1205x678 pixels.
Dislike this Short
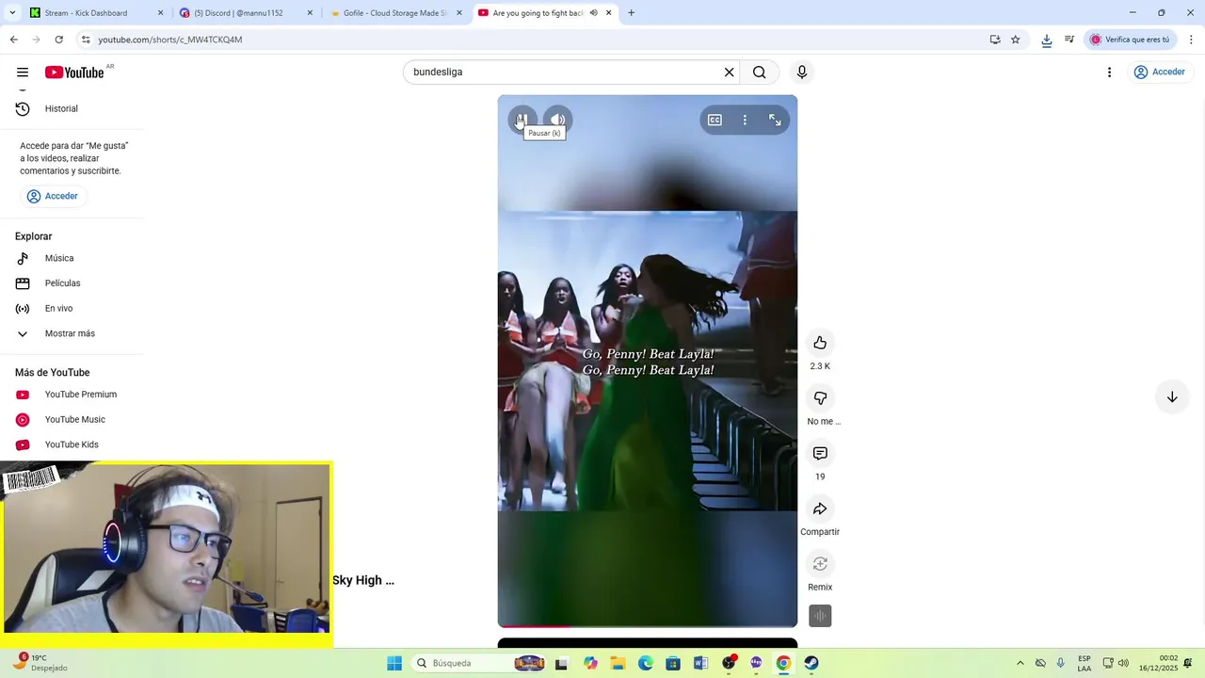(820, 398)
